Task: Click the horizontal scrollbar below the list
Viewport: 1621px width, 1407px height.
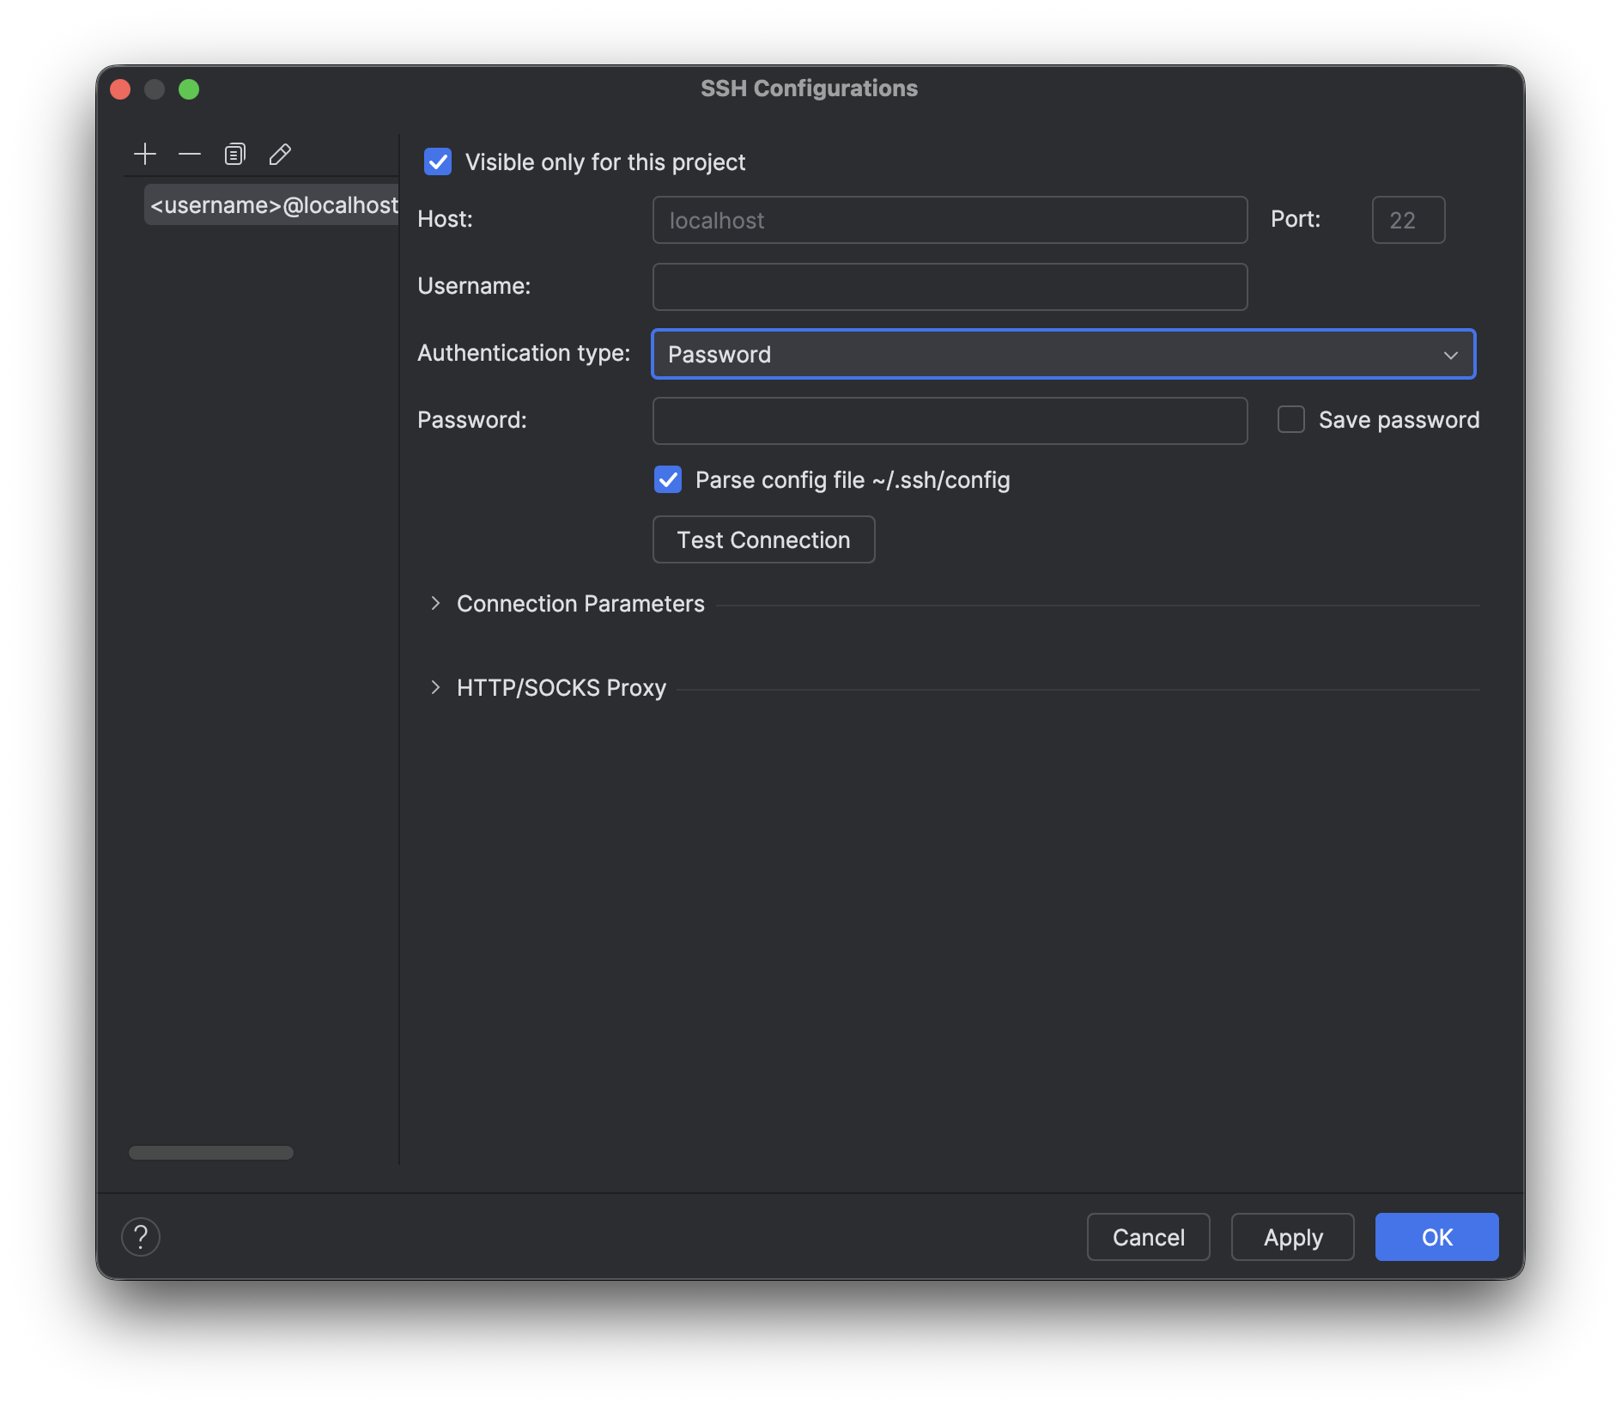Action: point(210,1152)
